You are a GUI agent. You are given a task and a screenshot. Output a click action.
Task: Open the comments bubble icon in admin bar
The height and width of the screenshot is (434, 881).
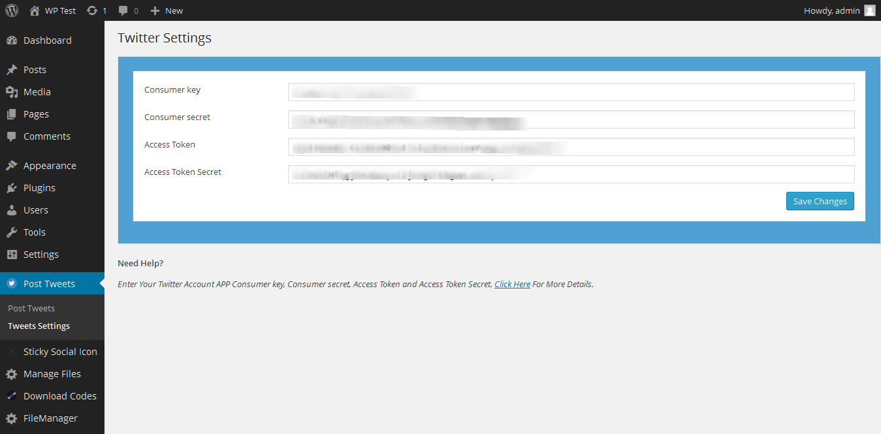[123, 10]
